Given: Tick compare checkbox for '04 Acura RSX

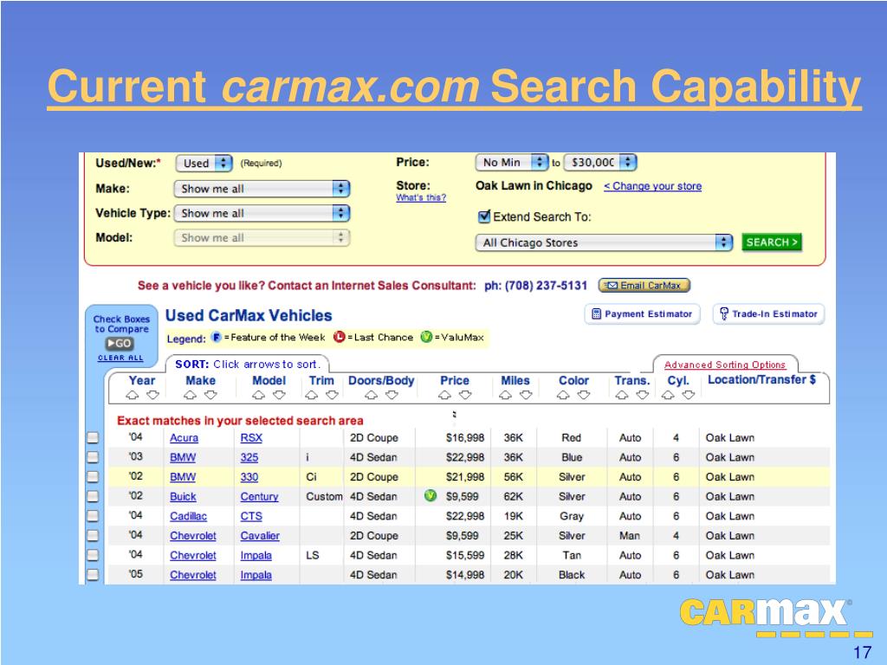Looking at the screenshot, I should (93, 437).
